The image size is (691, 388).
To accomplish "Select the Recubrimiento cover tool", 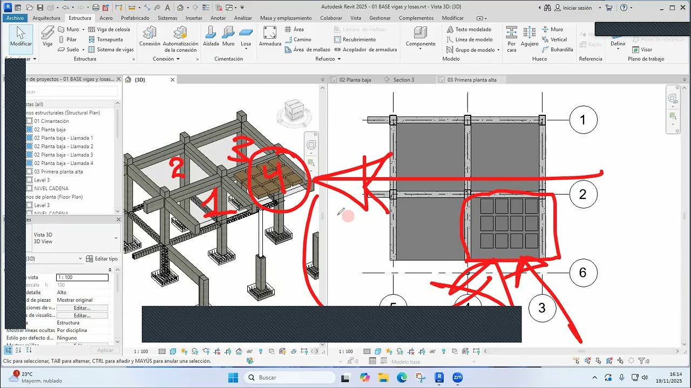I will coord(355,39).
